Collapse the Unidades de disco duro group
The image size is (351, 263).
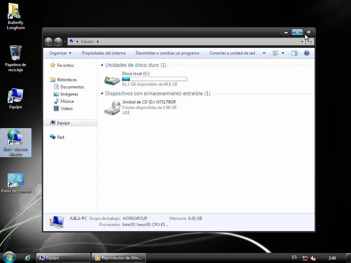tap(102, 65)
